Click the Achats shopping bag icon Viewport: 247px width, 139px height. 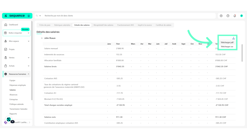6,66
